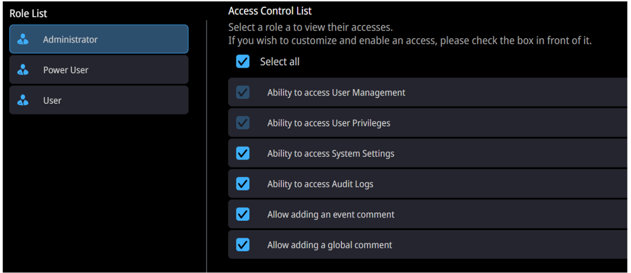The width and height of the screenshot is (631, 273).
Task: Click the Administrator role people icon
Action: tap(23, 40)
